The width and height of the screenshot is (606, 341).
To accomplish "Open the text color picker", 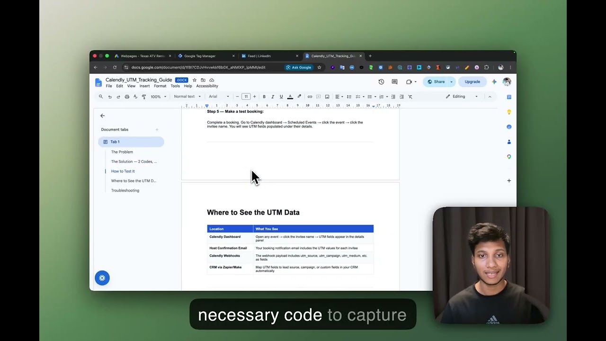I will (x=290, y=97).
